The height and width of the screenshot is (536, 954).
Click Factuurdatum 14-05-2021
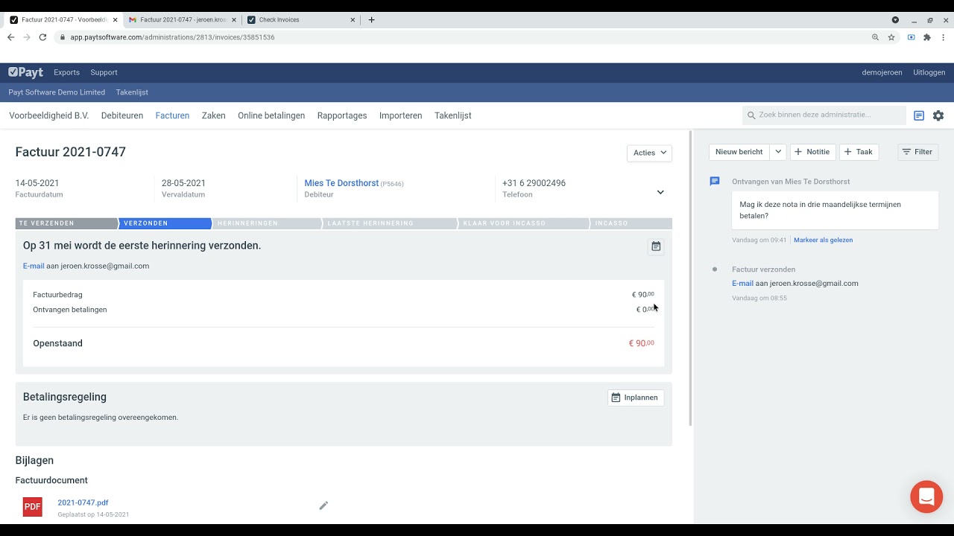click(x=37, y=183)
